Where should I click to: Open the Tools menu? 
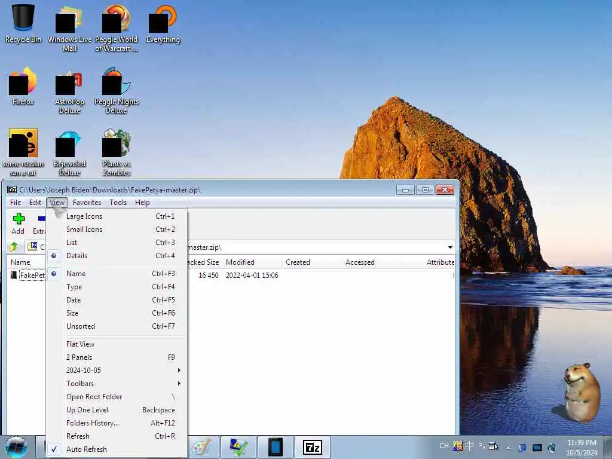click(x=118, y=203)
